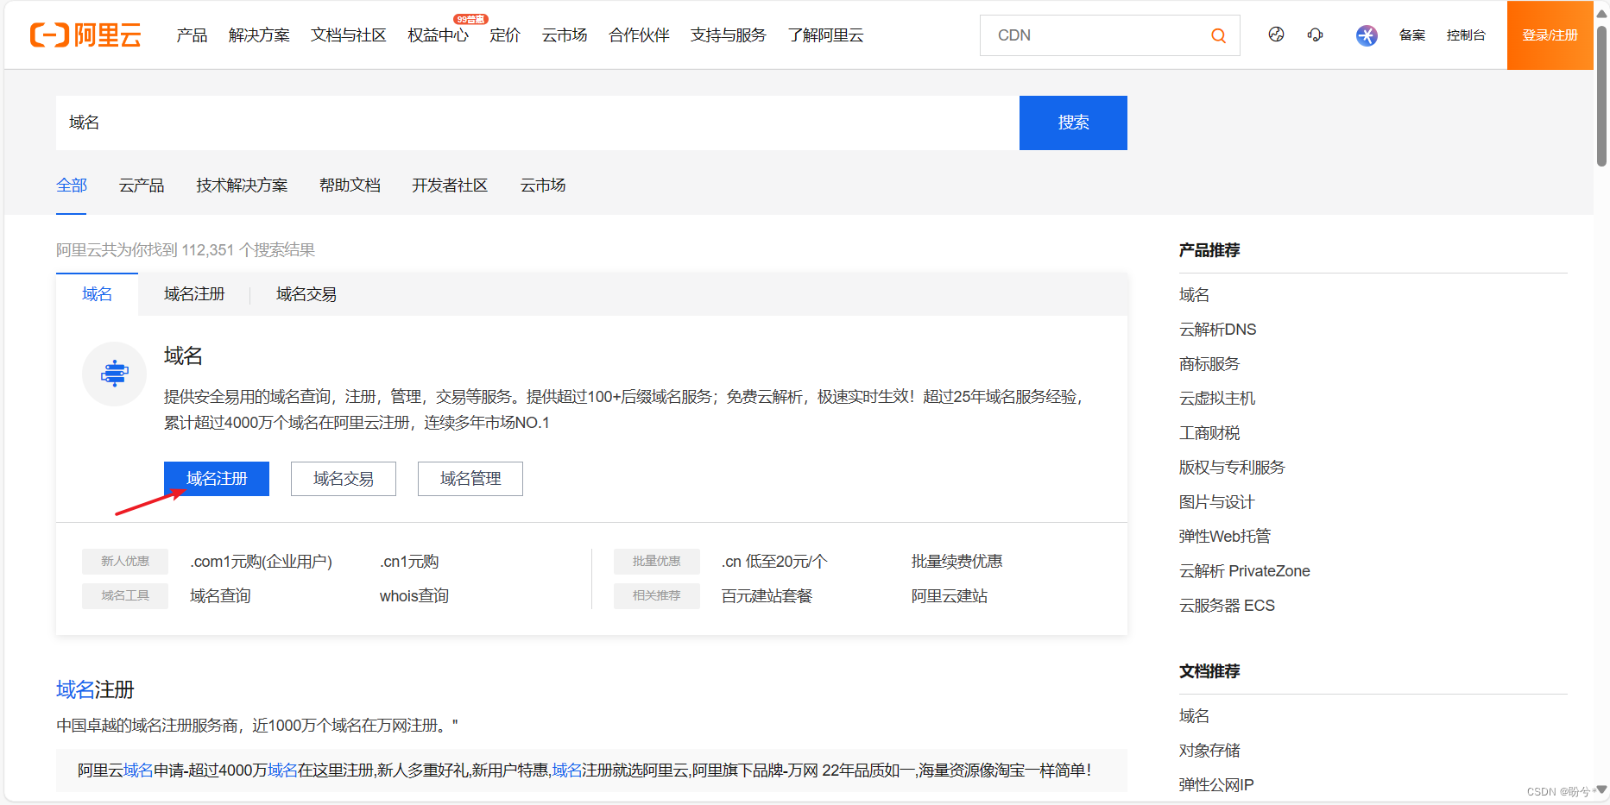1610x805 pixels.
Task: Open the 产品 menu
Action: coord(192,35)
